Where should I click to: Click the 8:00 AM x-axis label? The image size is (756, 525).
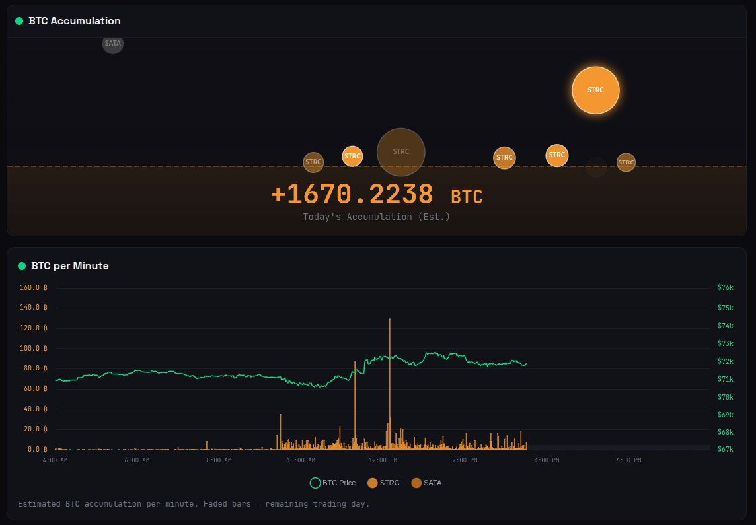219,460
